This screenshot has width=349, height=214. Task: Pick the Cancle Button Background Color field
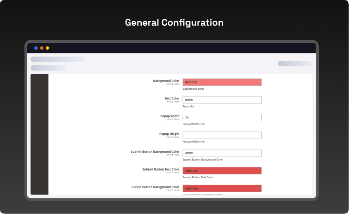pos(222,188)
